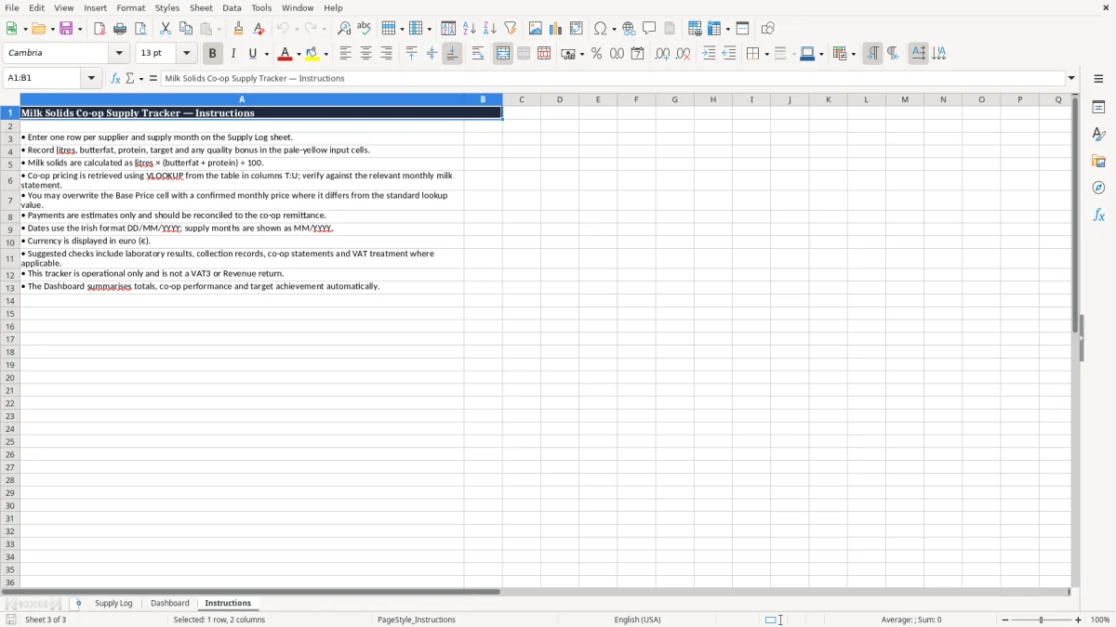Zoom in with the plus button
The height and width of the screenshot is (627, 1116).
pos(1079,620)
